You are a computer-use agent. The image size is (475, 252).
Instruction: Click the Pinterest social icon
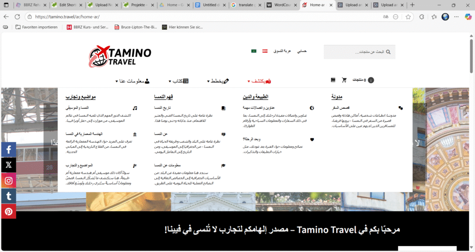[8, 211]
